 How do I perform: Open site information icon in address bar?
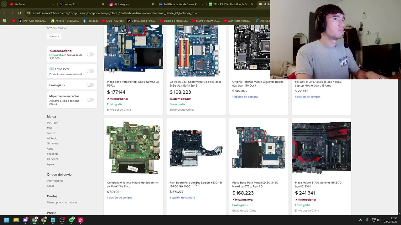29,13
